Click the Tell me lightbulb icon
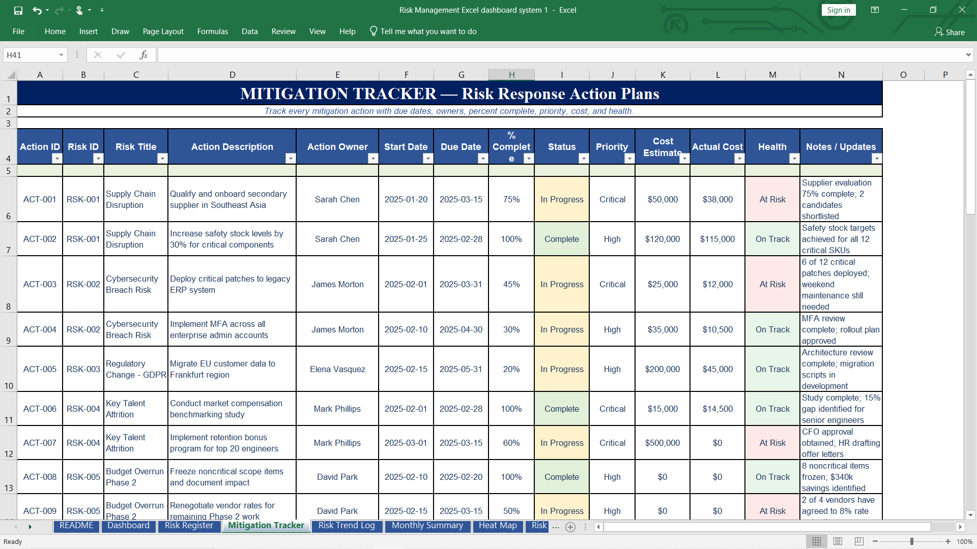Screen dimensions: 977x549 [x=373, y=32]
